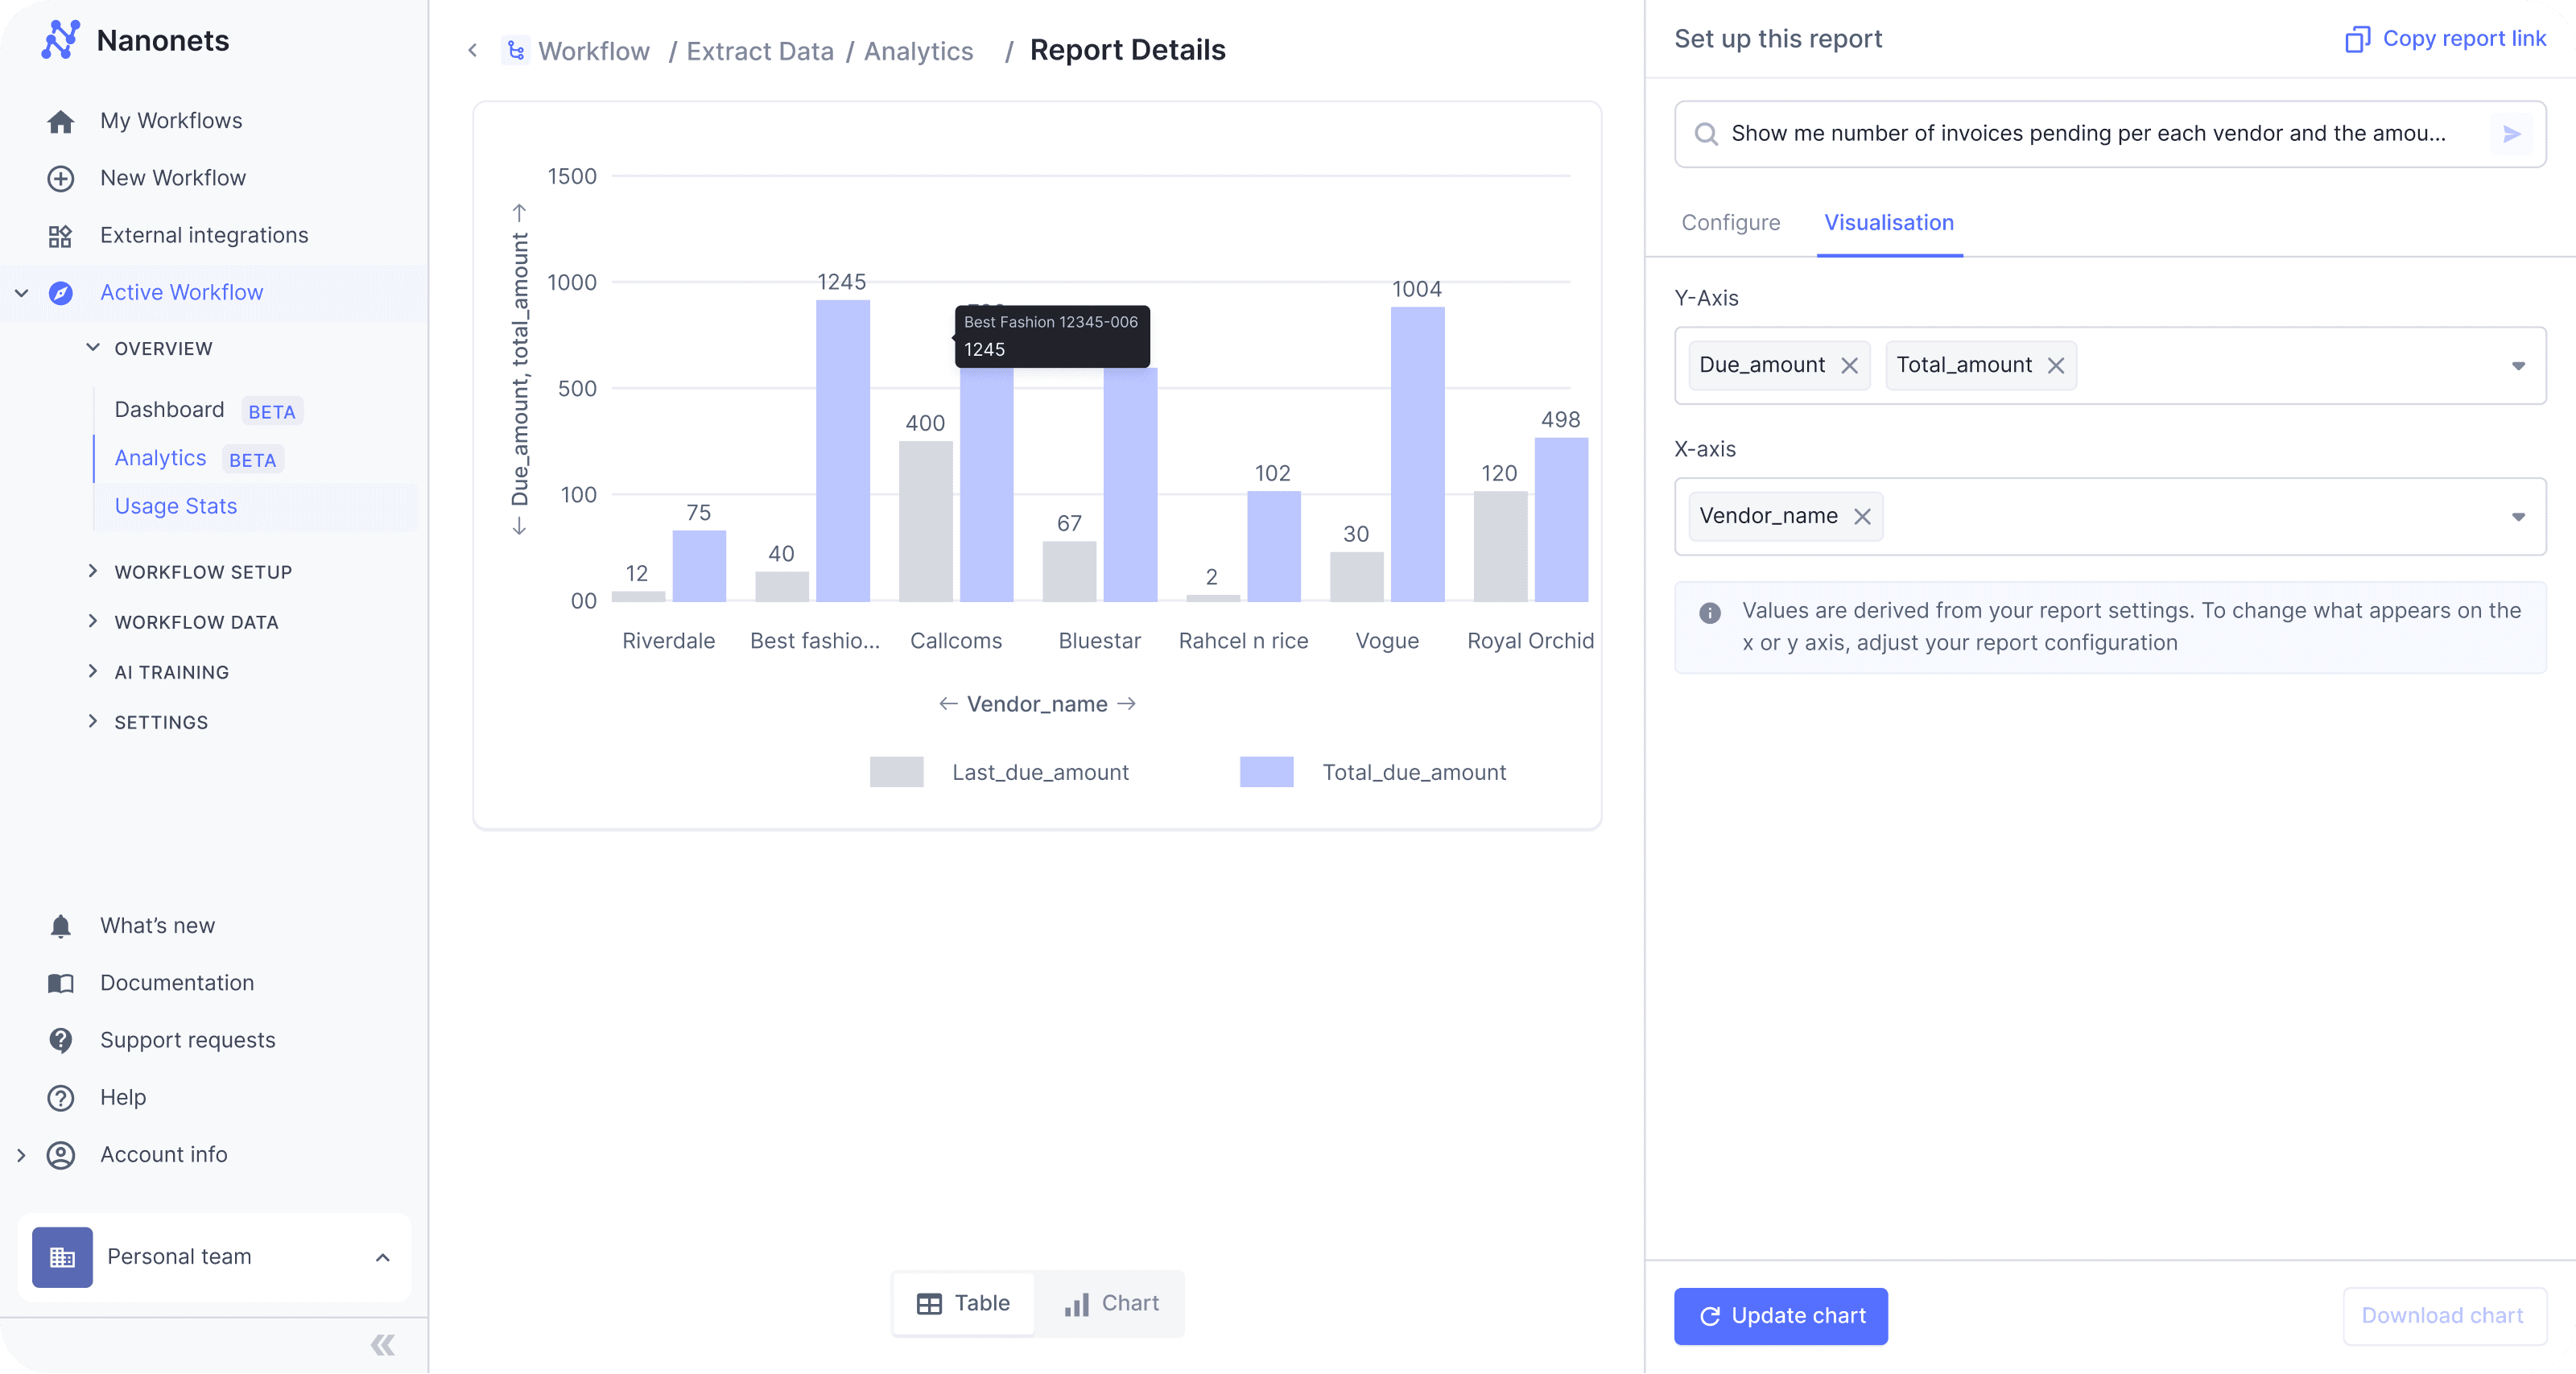Switch to Table view
Image resolution: width=2576 pixels, height=1374 pixels.
coord(963,1303)
